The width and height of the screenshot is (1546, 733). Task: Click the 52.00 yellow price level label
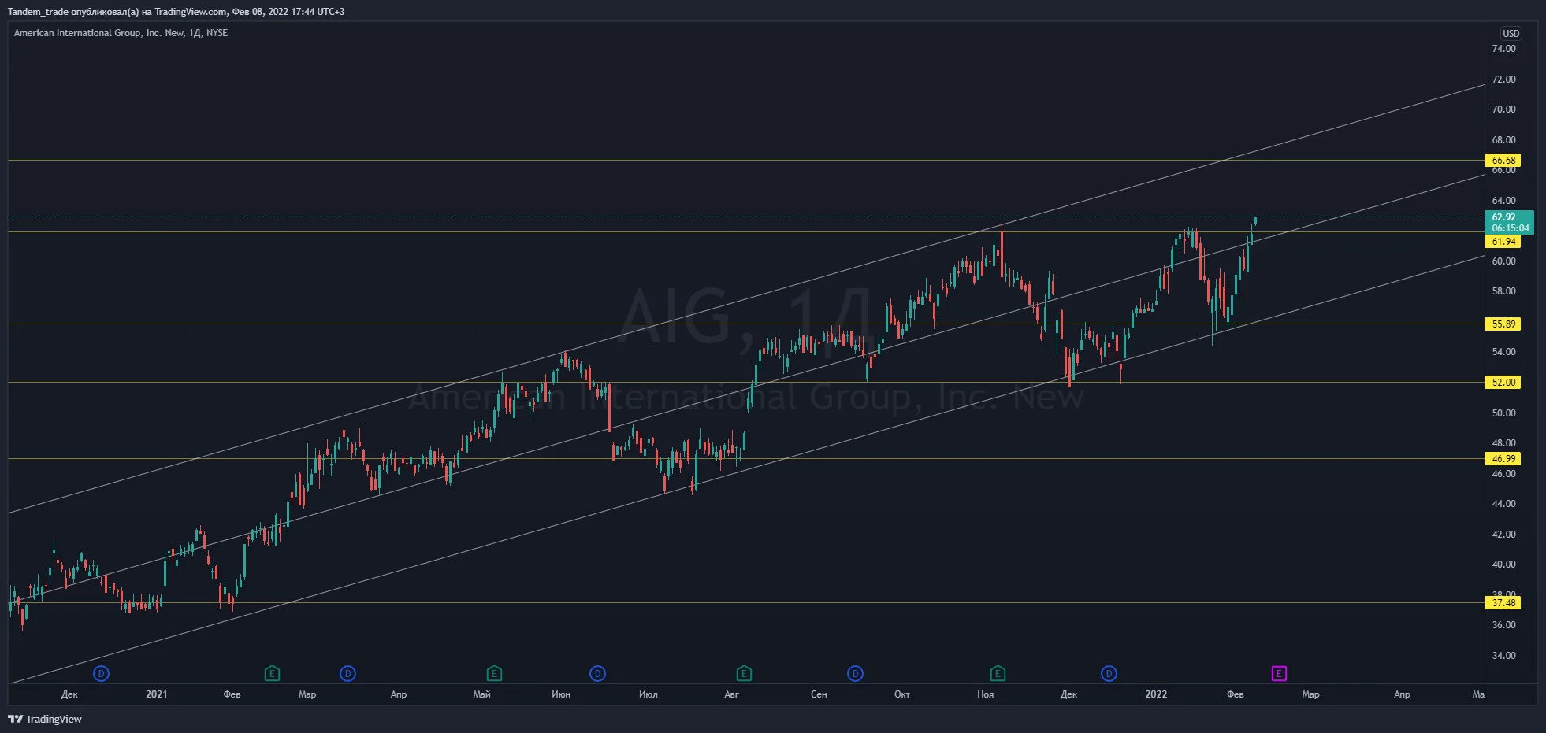click(1503, 383)
